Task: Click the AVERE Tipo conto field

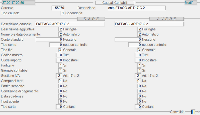Action: point(135,45)
